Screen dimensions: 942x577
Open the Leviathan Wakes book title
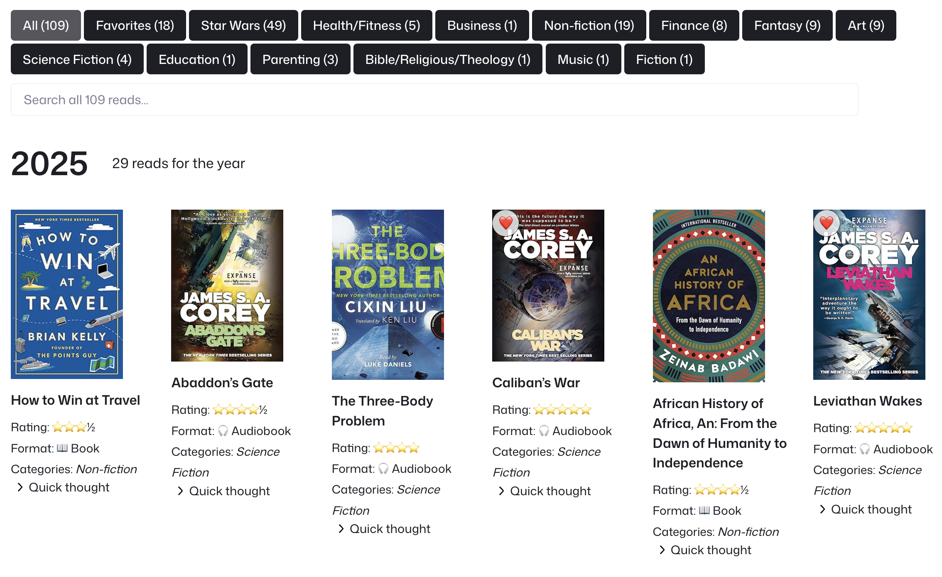click(x=868, y=401)
